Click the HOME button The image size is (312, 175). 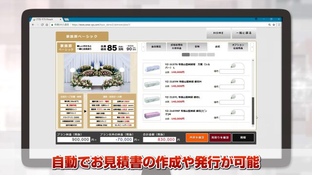[x=218, y=33]
